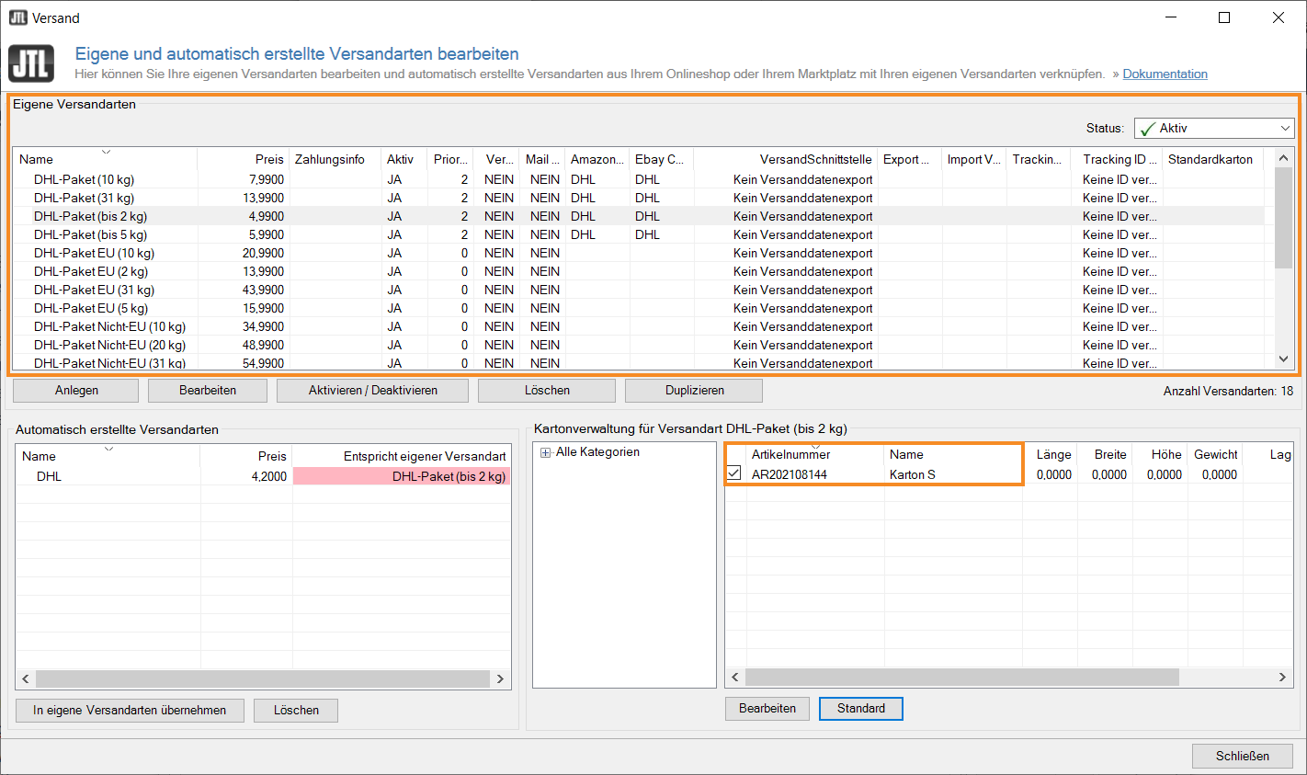Sort by Name column in Eigene Versandarten
1307x775 pixels.
click(x=106, y=159)
